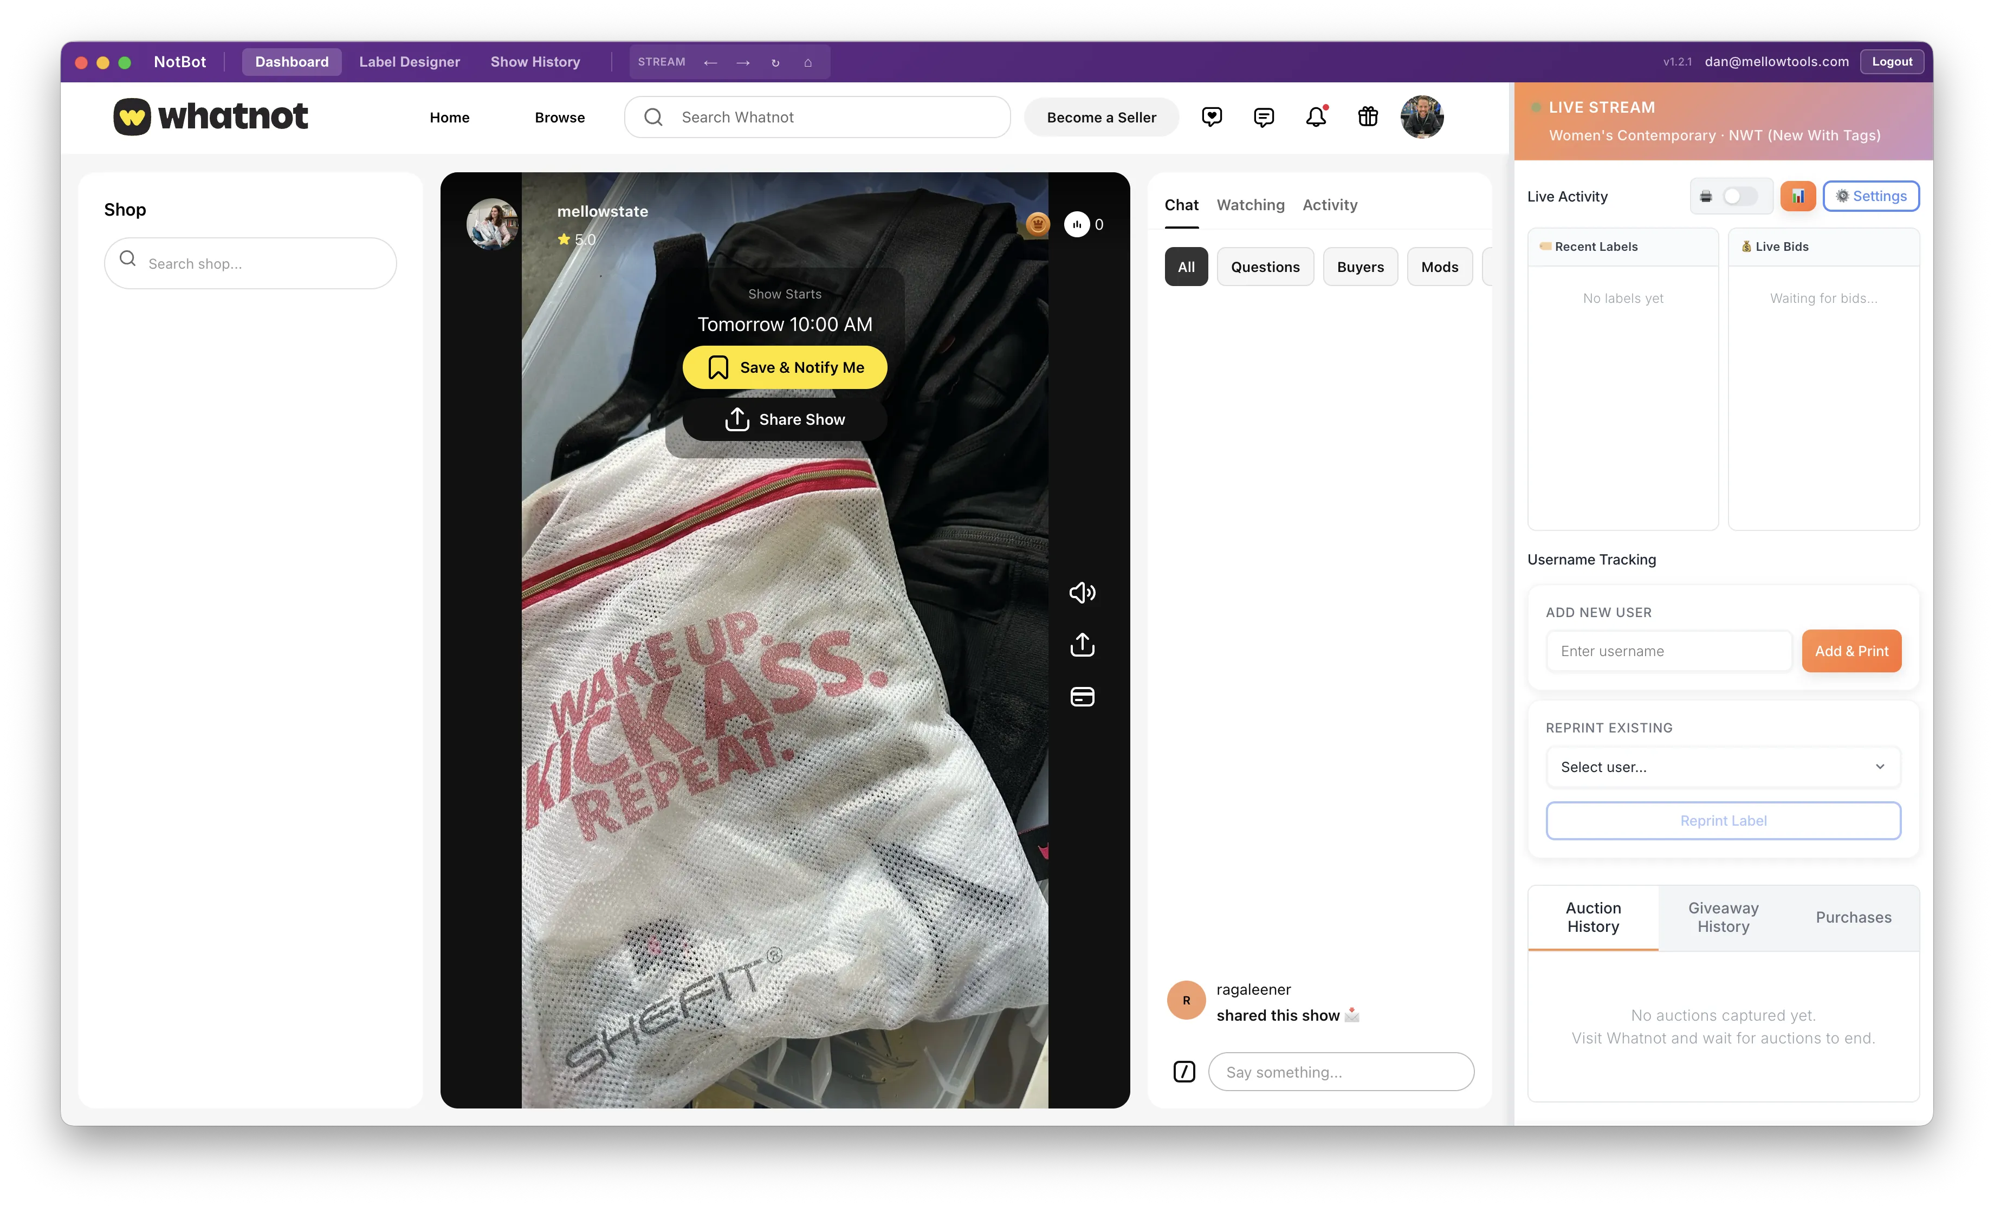
Task: Open Whatnot messages chat bubble icon
Action: click(1264, 118)
